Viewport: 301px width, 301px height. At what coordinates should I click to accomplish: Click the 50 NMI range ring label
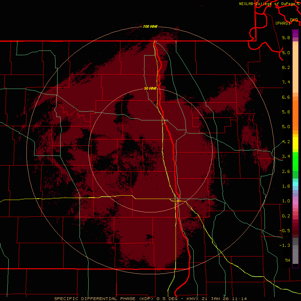[150, 88]
